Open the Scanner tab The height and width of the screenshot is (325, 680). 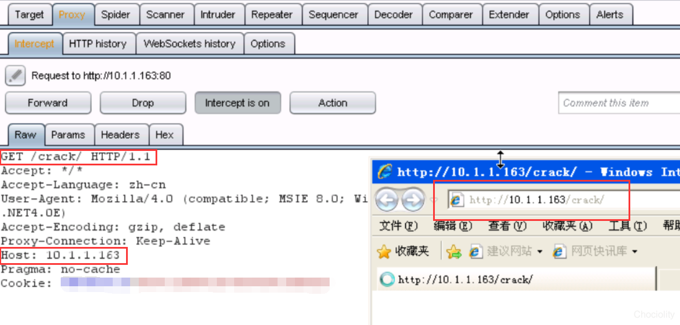tap(165, 15)
